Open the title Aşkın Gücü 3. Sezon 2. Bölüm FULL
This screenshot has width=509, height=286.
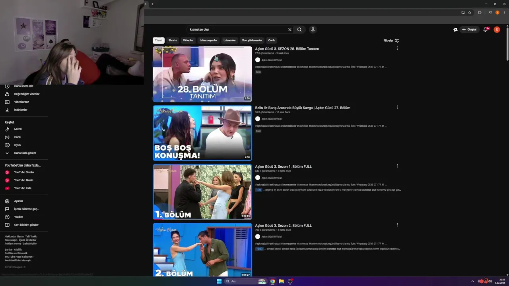point(283,226)
